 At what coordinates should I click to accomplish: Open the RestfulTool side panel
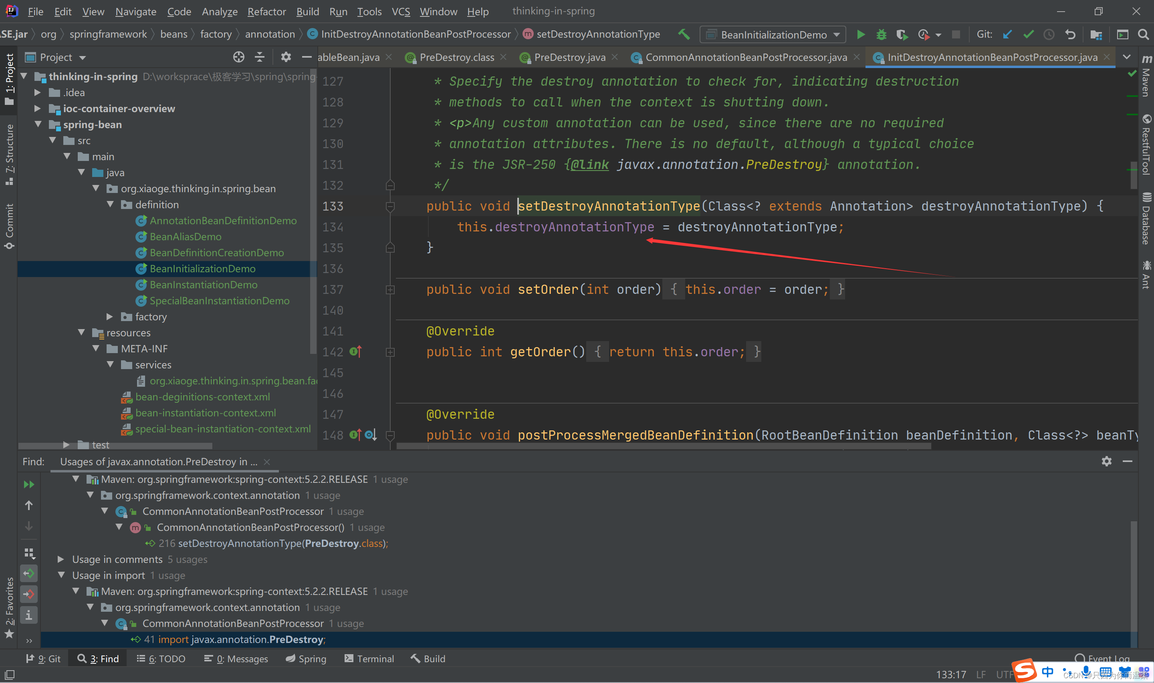click(1146, 145)
